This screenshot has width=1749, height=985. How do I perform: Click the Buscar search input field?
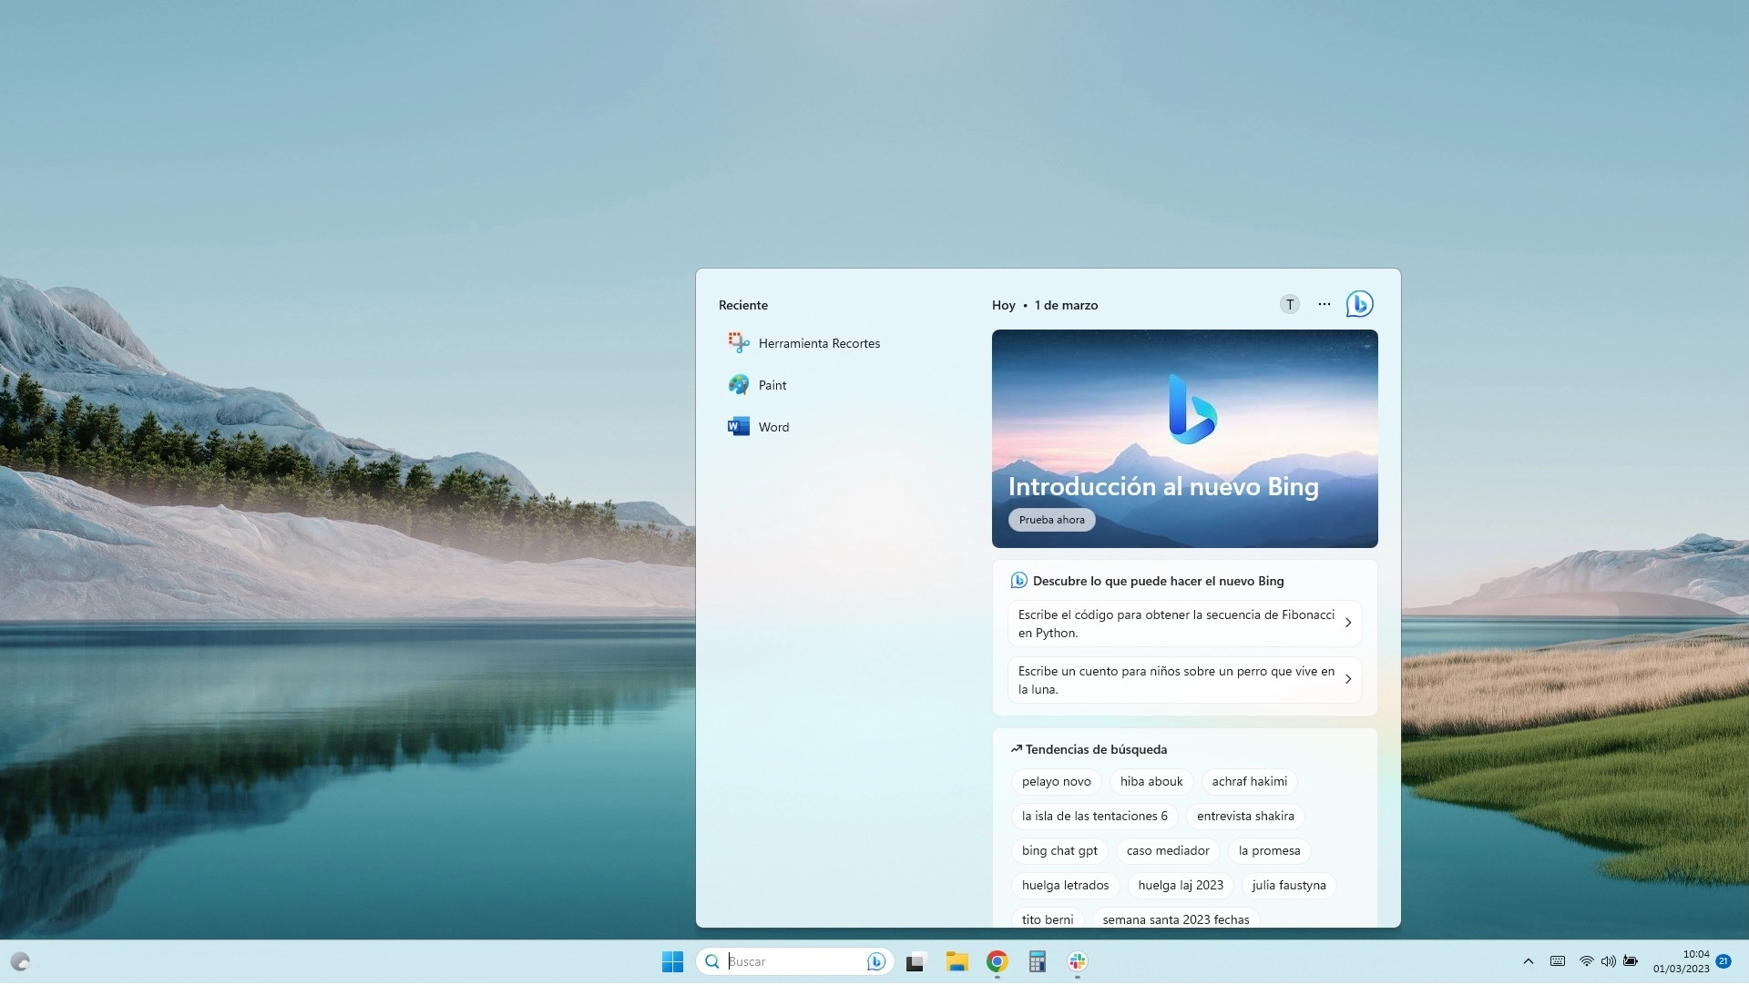(793, 961)
